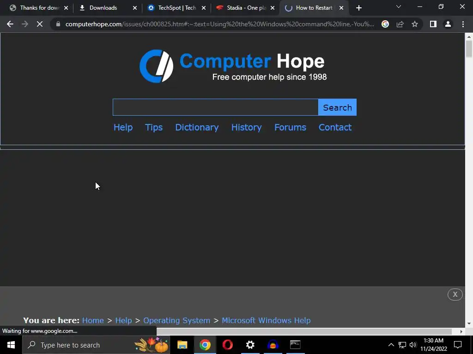Open Chrome profile menu

pos(448,24)
